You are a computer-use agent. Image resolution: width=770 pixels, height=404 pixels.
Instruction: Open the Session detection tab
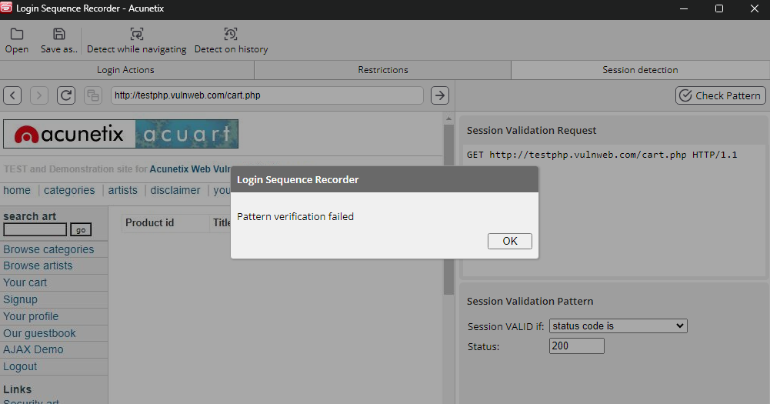(x=640, y=70)
